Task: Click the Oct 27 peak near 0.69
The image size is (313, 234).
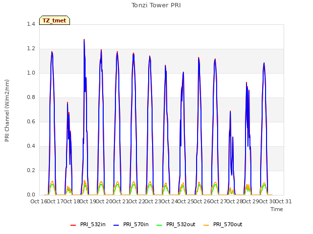Action: (x=230, y=111)
